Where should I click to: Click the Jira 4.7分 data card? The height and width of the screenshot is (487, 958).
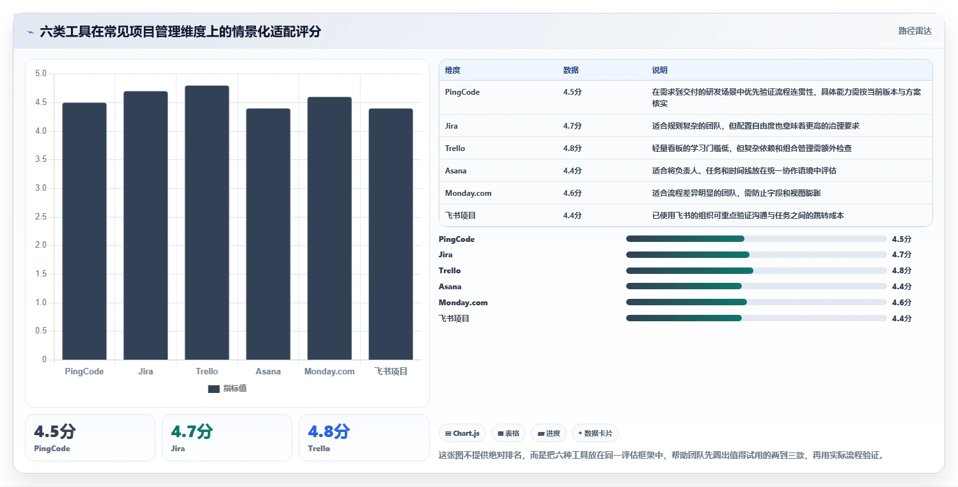227,438
